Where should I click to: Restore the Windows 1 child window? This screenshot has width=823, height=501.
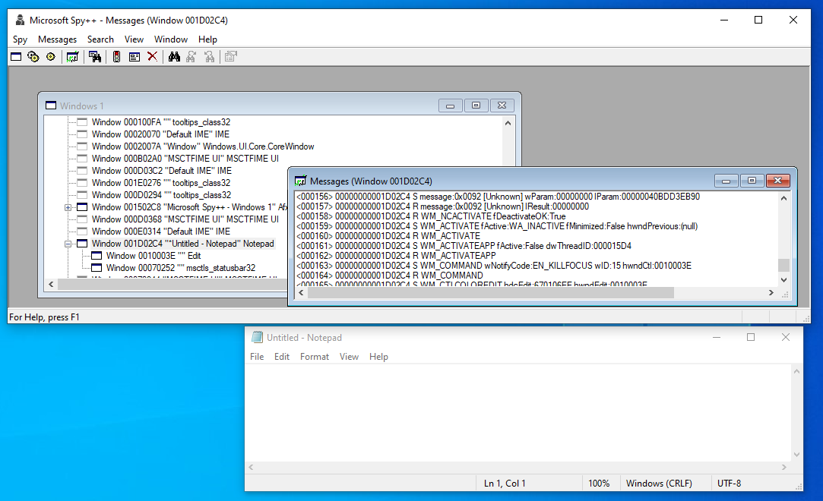(x=476, y=106)
